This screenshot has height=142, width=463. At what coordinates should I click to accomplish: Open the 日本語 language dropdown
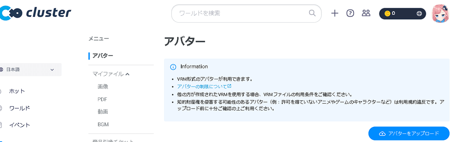pyautogui.click(x=30, y=70)
